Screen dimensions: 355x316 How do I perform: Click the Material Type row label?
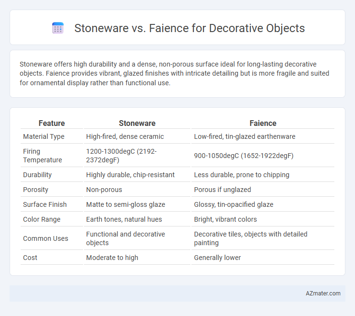[44, 136]
